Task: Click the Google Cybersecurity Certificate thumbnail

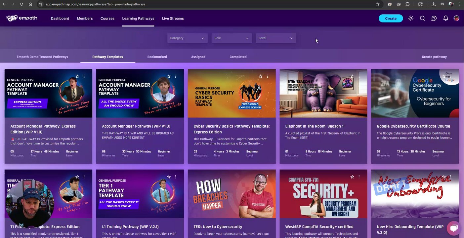Action: [x=415, y=93]
